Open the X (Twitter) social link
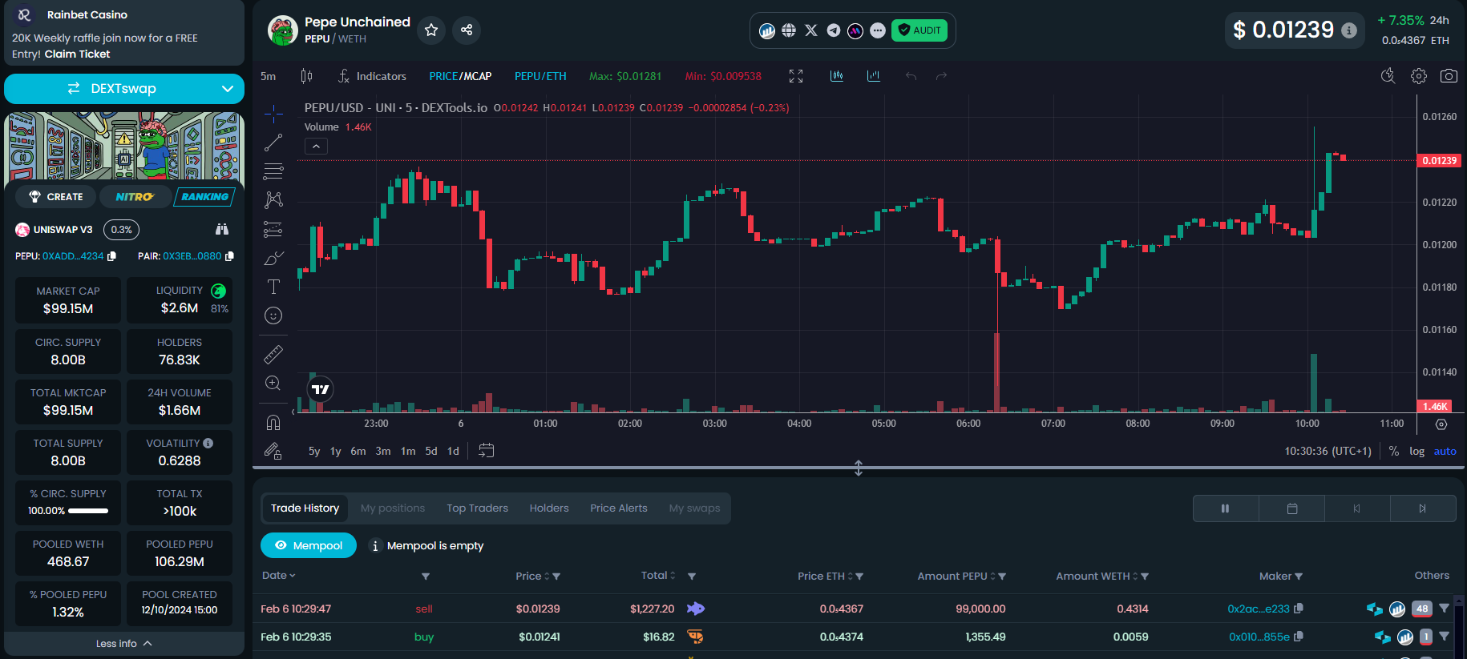This screenshot has width=1467, height=659. click(811, 30)
